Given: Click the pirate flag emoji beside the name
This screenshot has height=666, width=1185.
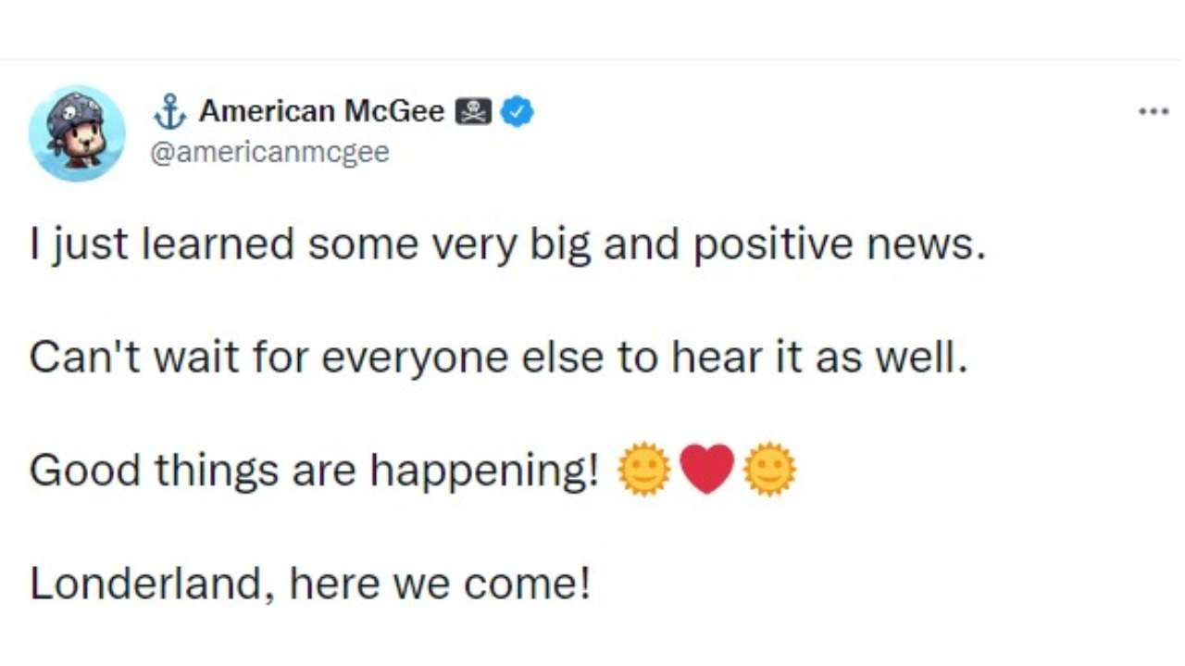Looking at the screenshot, I should [473, 113].
